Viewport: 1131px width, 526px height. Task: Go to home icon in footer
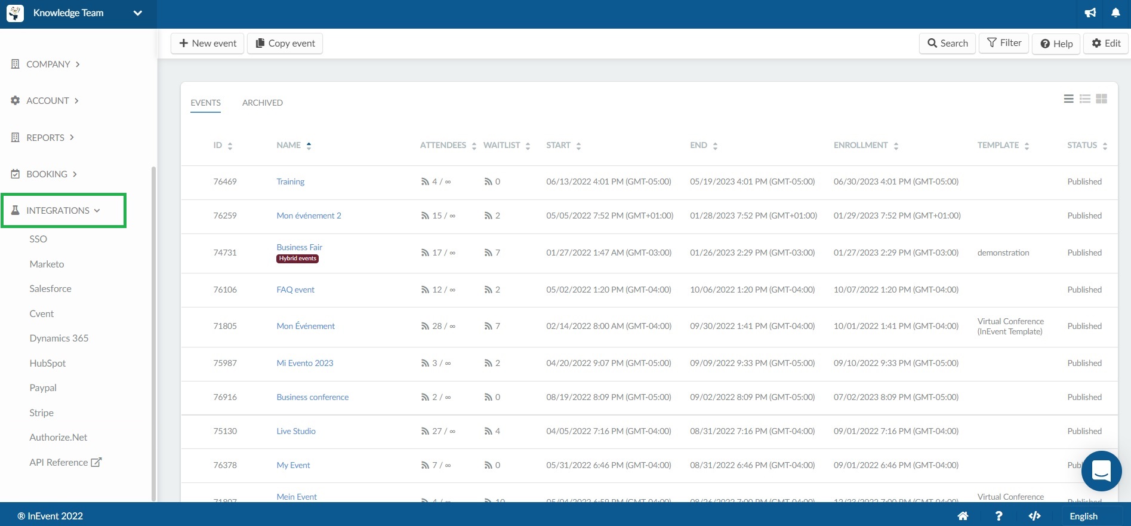(x=963, y=516)
